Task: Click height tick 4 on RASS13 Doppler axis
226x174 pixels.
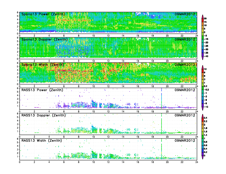Action: tap(18, 121)
